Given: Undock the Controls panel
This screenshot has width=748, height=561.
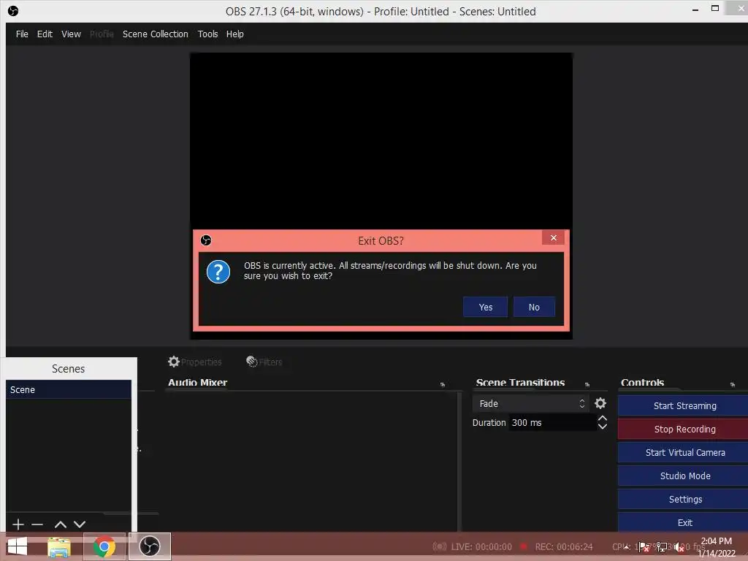Looking at the screenshot, I should [x=732, y=384].
